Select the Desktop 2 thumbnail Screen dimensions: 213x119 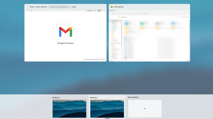(x=107, y=109)
